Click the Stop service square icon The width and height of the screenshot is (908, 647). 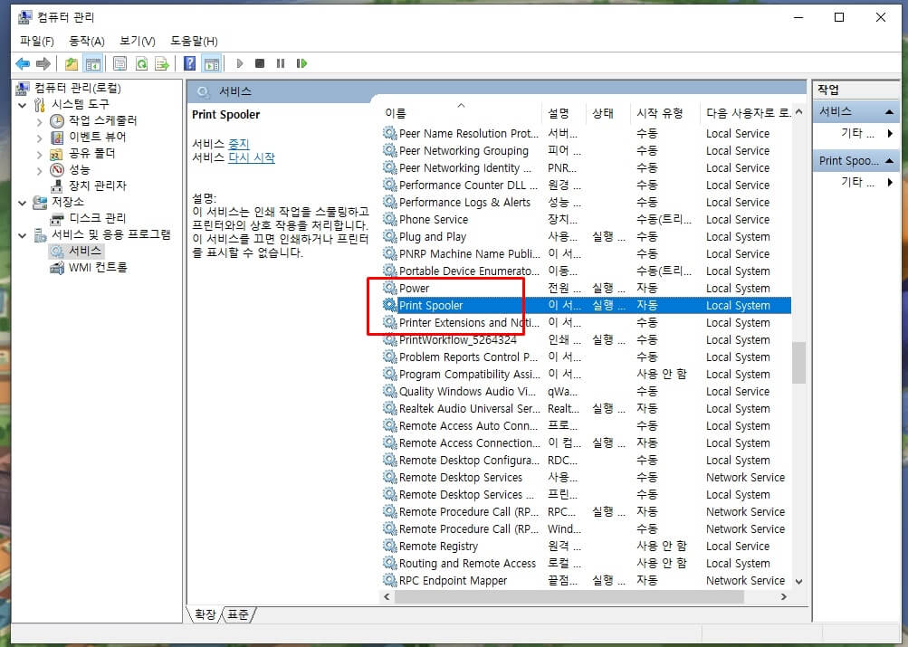[x=260, y=63]
